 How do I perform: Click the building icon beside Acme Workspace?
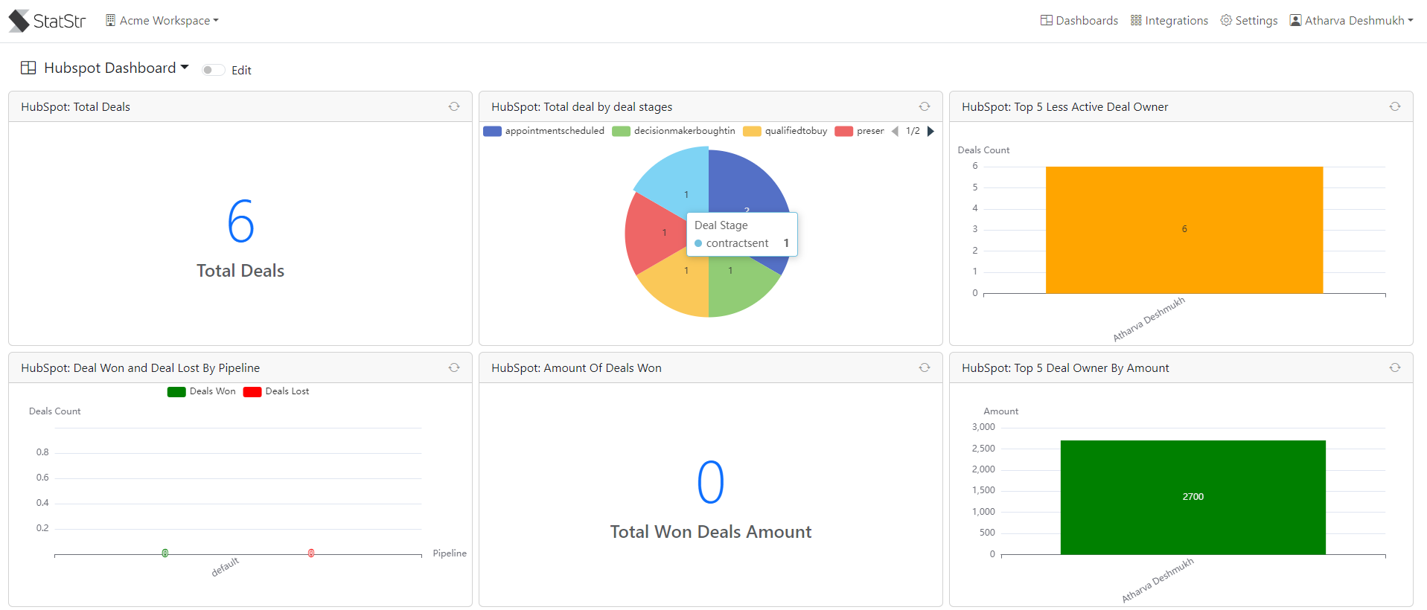110,21
